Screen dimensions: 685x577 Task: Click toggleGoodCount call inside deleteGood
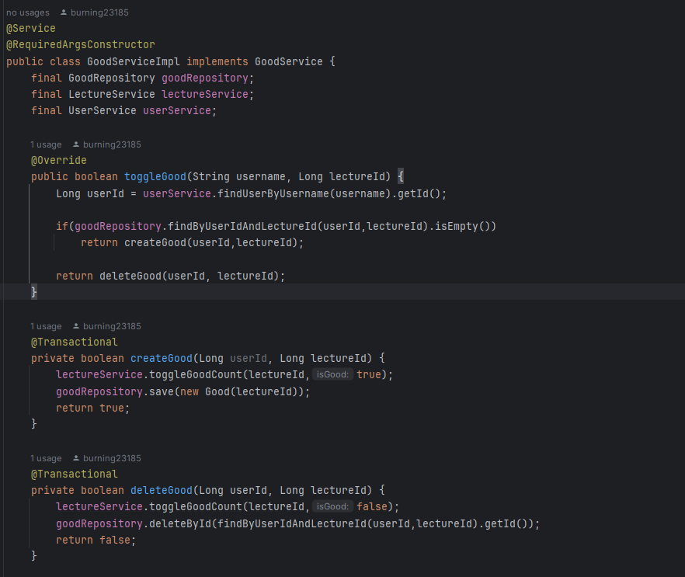[x=195, y=506]
